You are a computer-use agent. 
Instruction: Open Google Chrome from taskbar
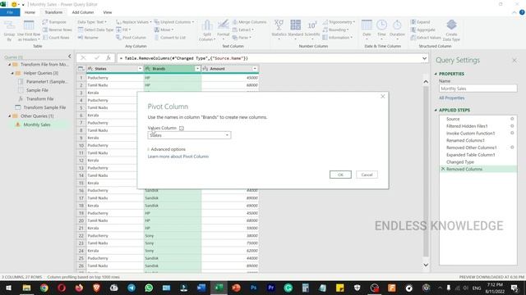(44, 288)
